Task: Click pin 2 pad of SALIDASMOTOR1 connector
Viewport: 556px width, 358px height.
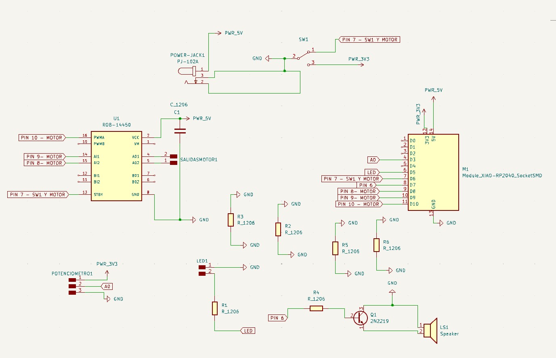Action: pyautogui.click(x=174, y=156)
